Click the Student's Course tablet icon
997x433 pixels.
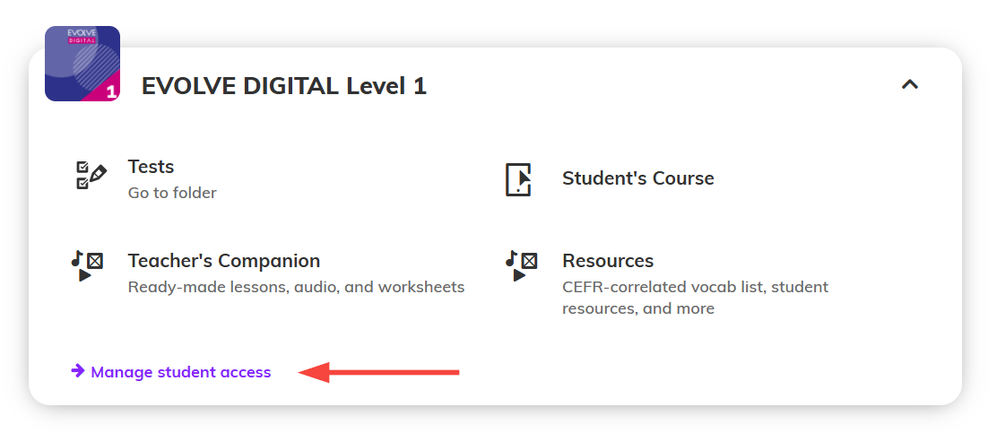pos(517,179)
